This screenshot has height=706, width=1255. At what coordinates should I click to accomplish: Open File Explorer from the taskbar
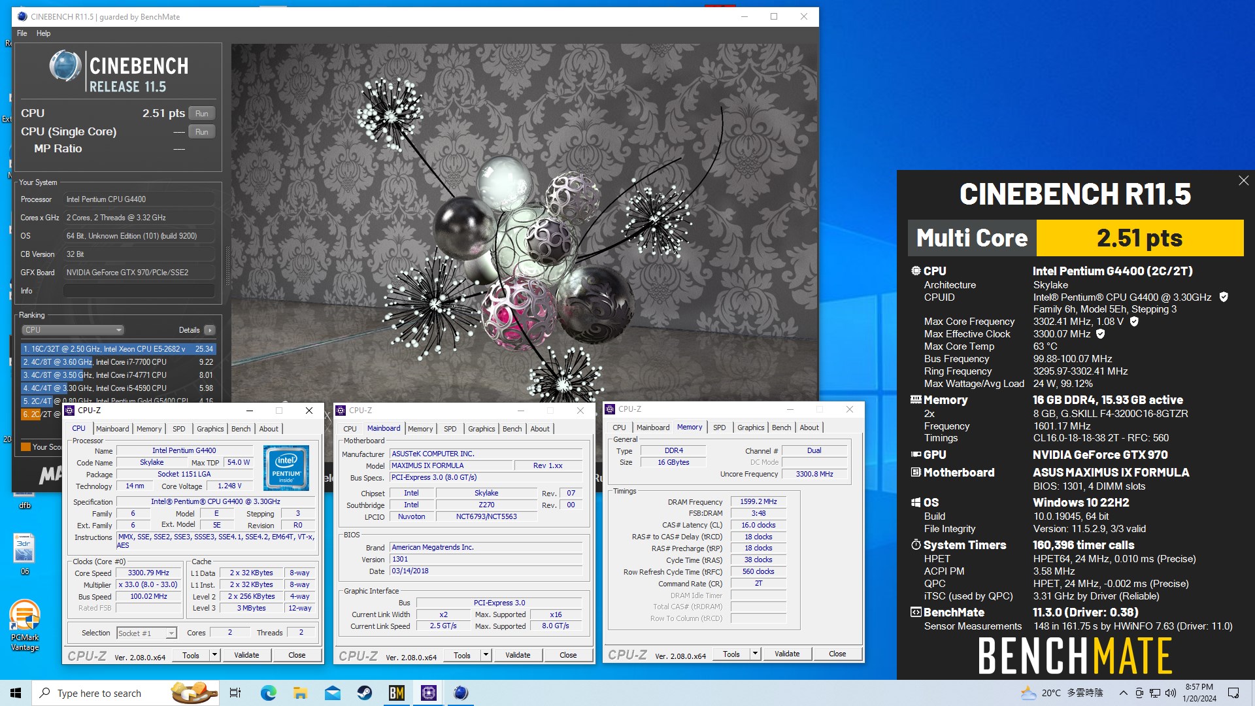[300, 693]
